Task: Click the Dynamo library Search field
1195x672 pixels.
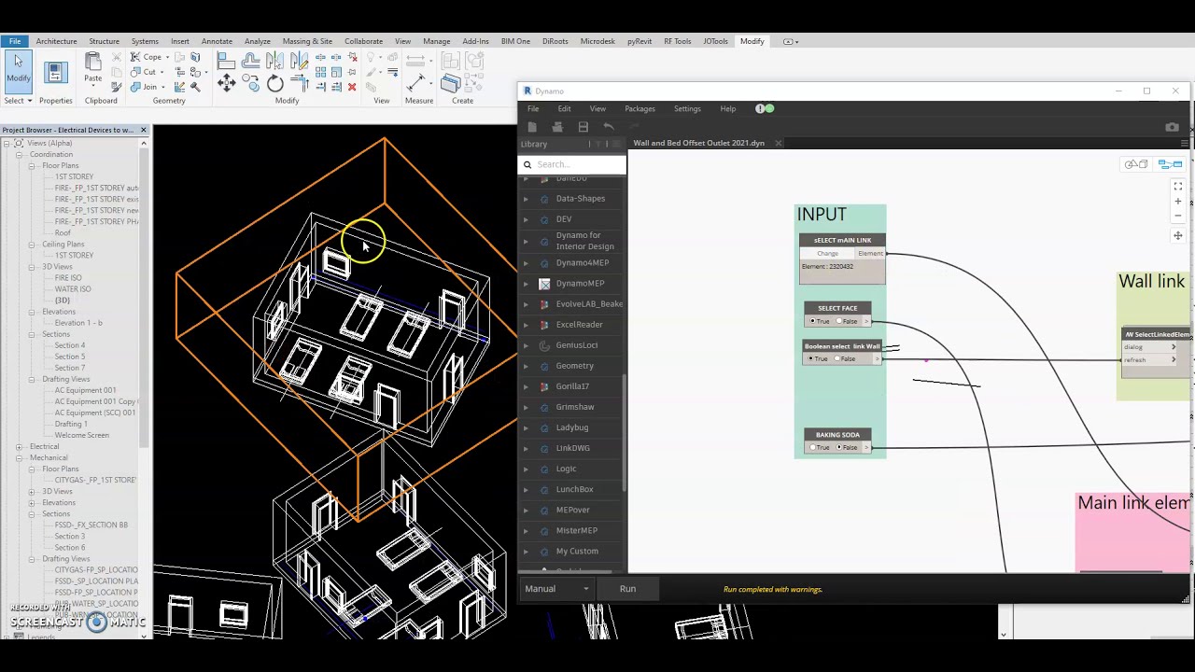Action: click(571, 164)
